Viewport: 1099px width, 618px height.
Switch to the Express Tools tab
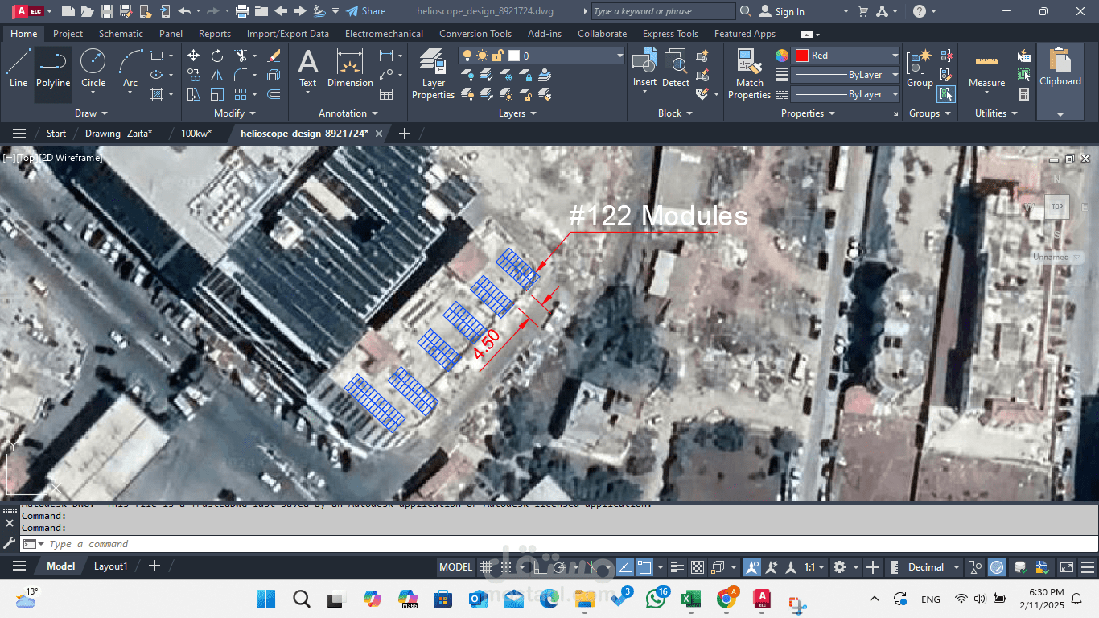(670, 34)
